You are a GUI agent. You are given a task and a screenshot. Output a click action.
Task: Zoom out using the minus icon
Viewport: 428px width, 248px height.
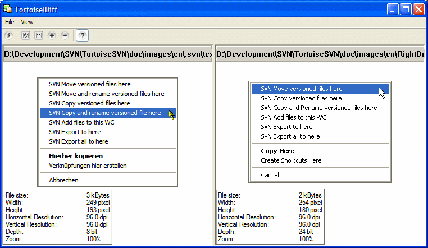click(65, 35)
